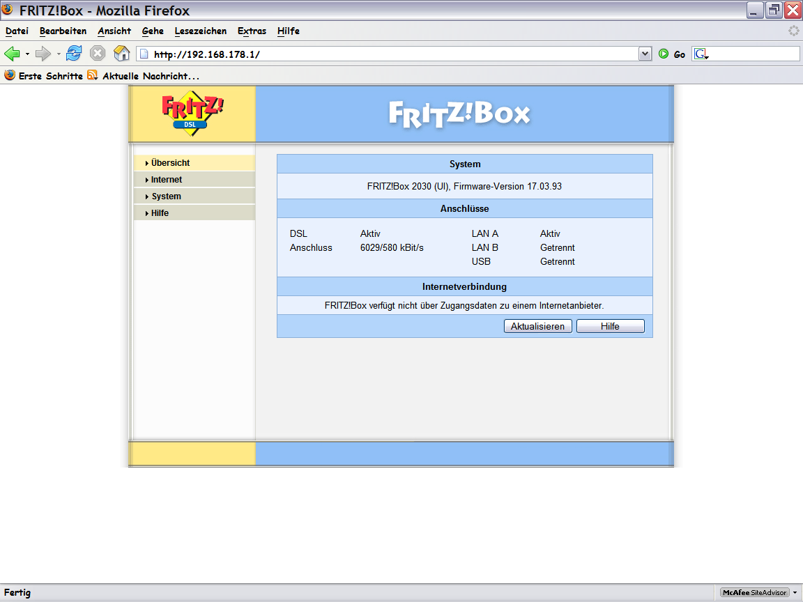Reload the page with the refresh icon

[x=75, y=53]
